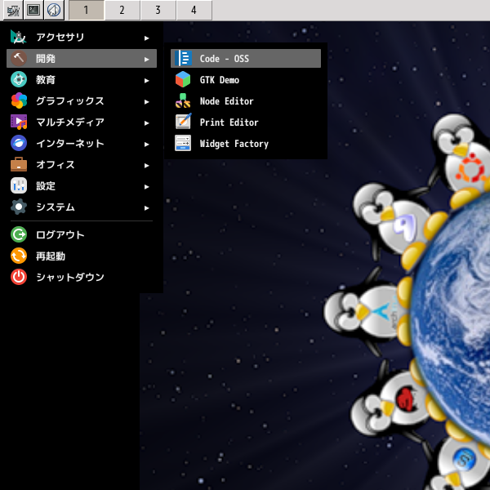Expand the オフィス submenu arrow
The image size is (490, 490).
pos(146,166)
